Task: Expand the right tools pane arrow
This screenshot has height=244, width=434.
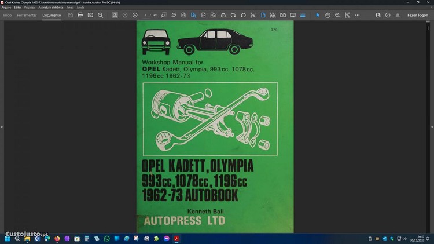Action: coord(431,126)
